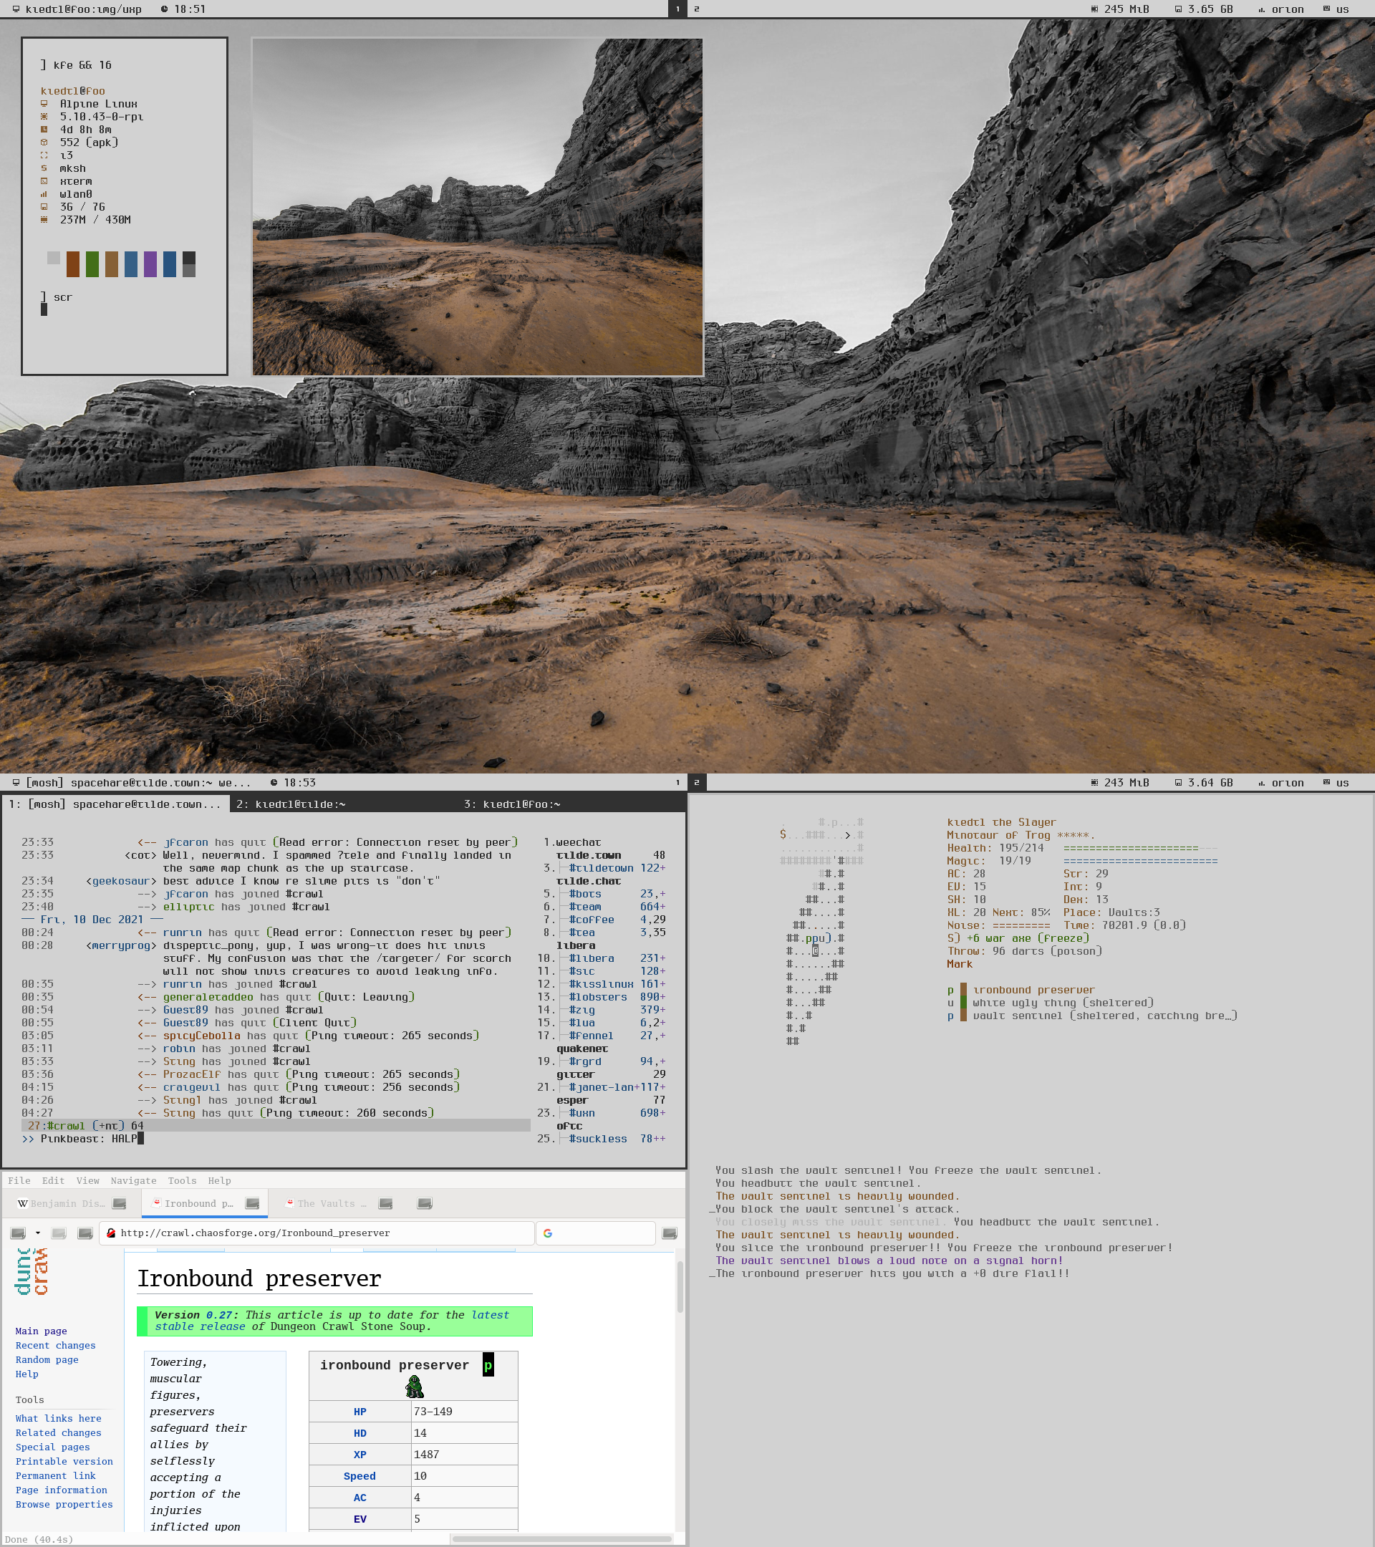Screen dimensions: 1375x1547
Task: Click the Recent changes sidebar link
Action: (55, 1345)
